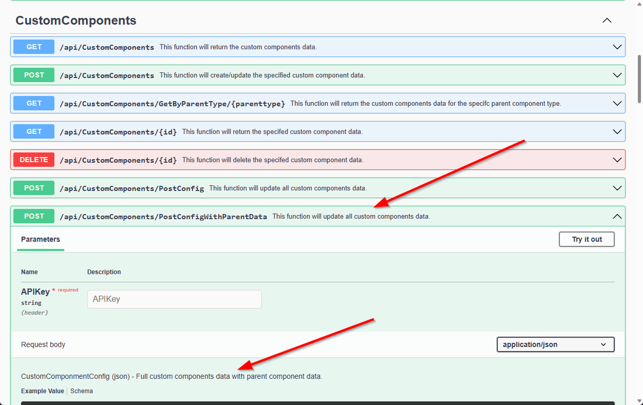This screenshot has height=405, width=643.
Task: Switch to the Schema tab
Action: 81,391
